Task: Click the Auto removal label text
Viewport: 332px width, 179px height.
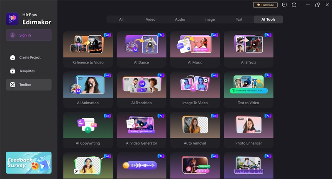Action: pyautogui.click(x=195, y=143)
